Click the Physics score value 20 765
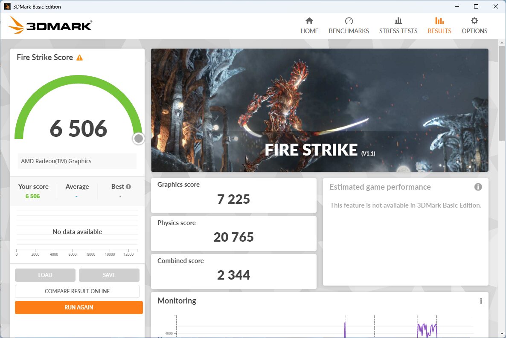Screen dimensions: 506x338 coord(233,237)
